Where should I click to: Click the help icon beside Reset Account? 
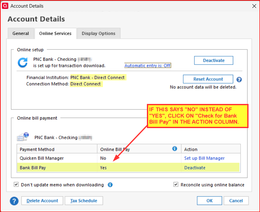(x=239, y=79)
